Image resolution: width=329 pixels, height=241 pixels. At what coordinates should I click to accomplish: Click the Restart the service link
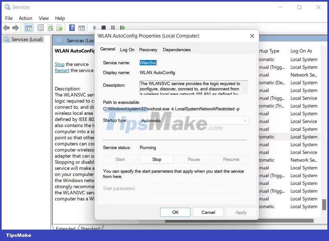tap(62, 70)
